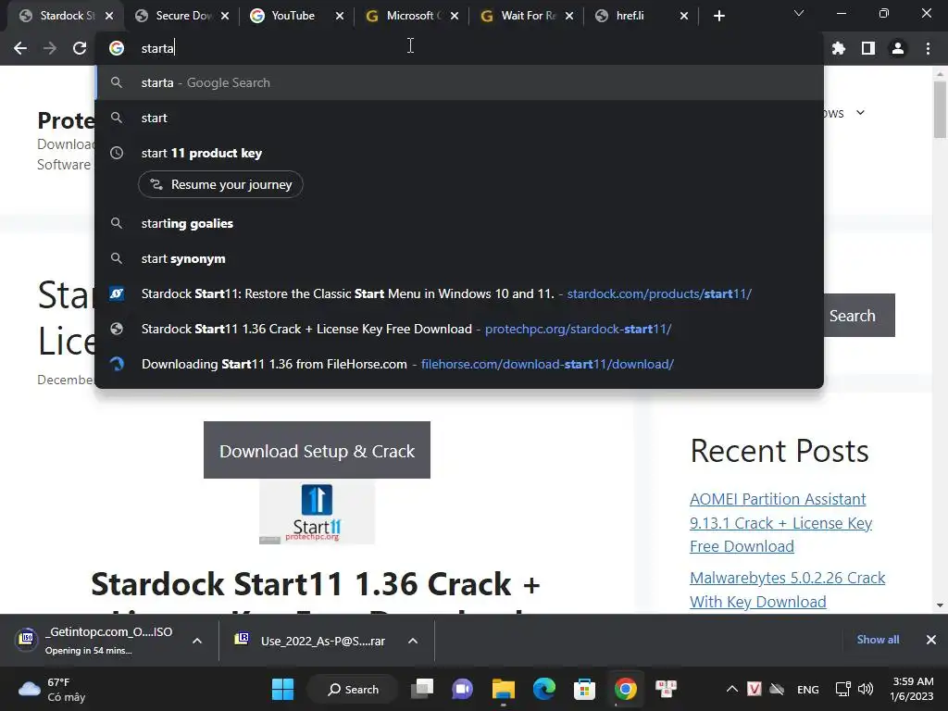Open the Windows Start menu
Screen dimensions: 948x711
click(x=282, y=689)
